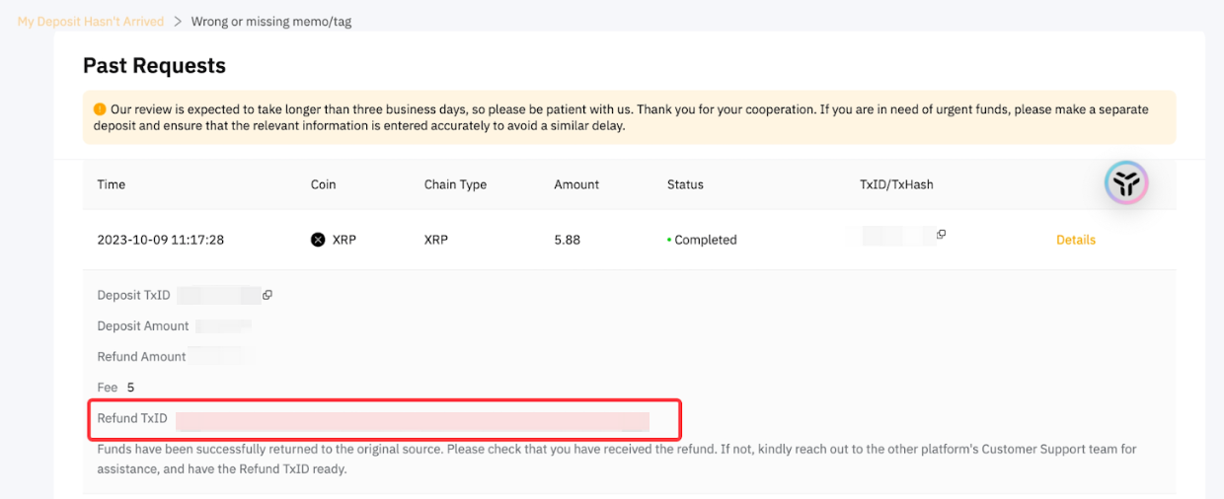
Task: Select the Wrong or missing memo/tag breadcrumb
Action: [270, 21]
